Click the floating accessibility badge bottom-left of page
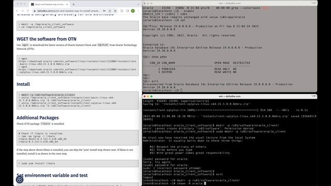The image size is (331, 186). click(x=20, y=179)
